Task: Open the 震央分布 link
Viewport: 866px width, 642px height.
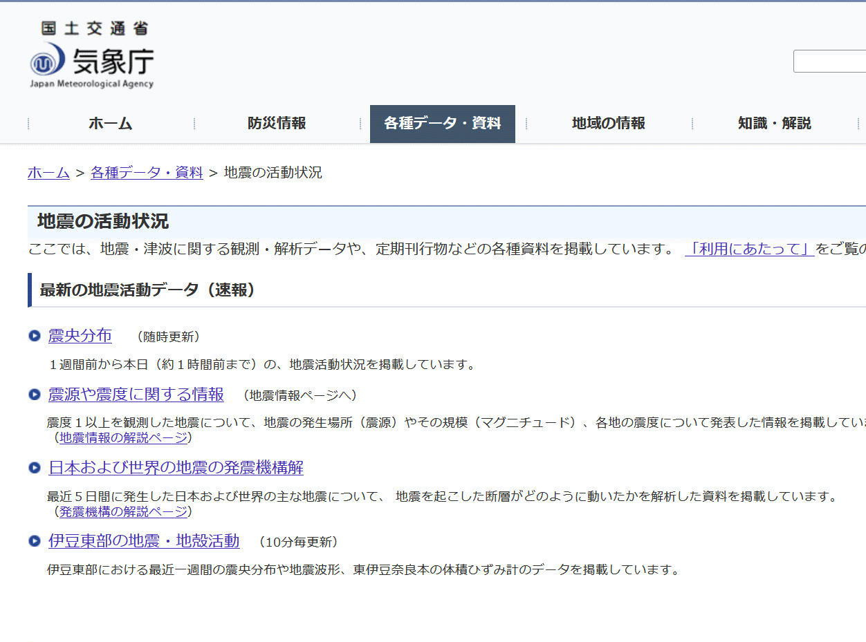Action: pos(80,336)
